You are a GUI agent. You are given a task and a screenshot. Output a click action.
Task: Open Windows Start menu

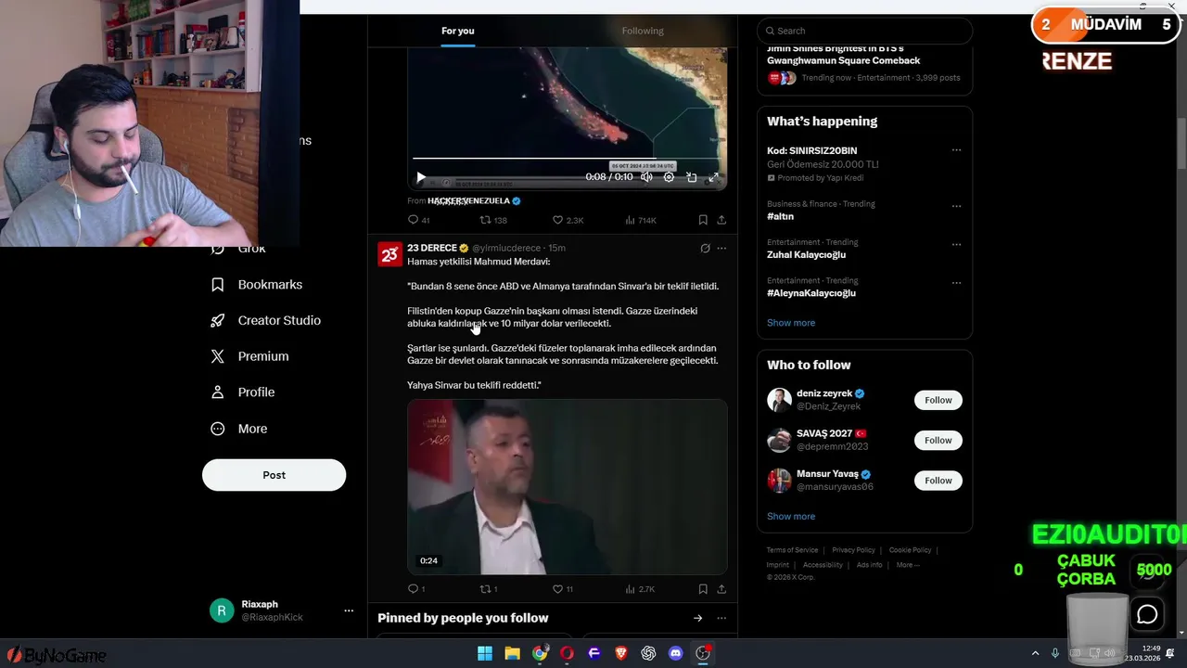485,653
